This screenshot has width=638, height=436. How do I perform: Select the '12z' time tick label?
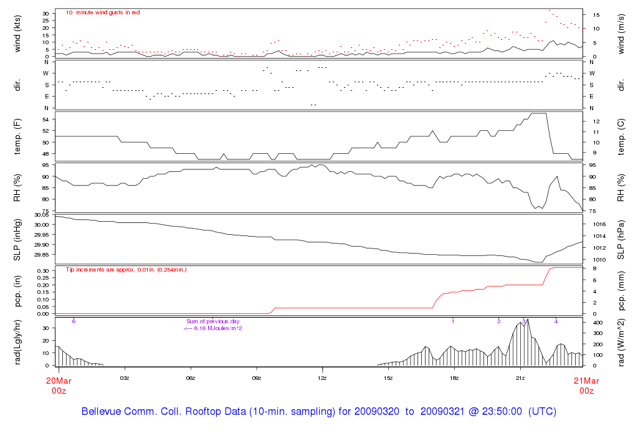[322, 378]
